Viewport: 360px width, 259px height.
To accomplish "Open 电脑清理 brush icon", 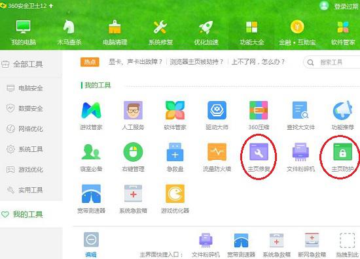I will pyautogui.click(x=115, y=33).
